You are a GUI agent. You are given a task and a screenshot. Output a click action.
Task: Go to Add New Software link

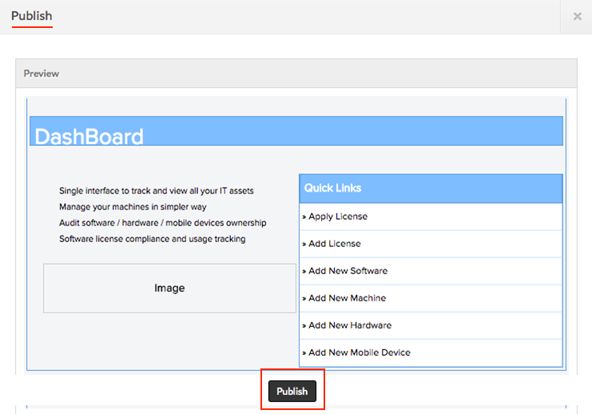pyautogui.click(x=348, y=271)
